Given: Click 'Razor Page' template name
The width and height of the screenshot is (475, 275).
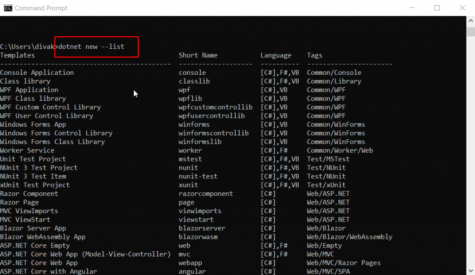Looking at the screenshot, I should click(x=19, y=202).
